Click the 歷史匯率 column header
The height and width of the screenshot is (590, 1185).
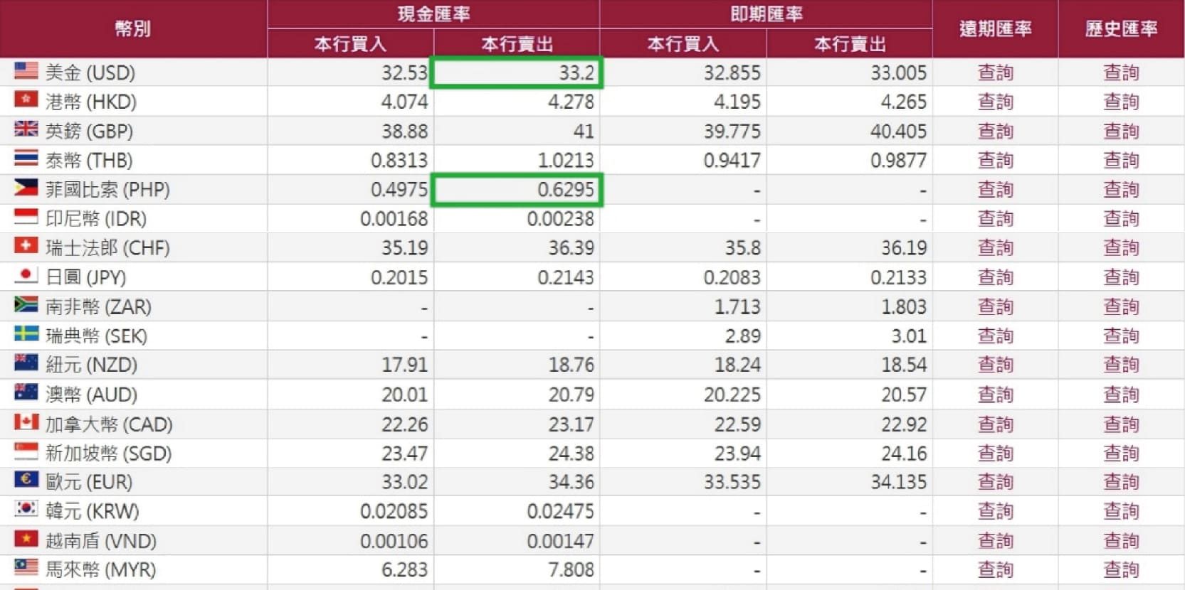click(1121, 28)
